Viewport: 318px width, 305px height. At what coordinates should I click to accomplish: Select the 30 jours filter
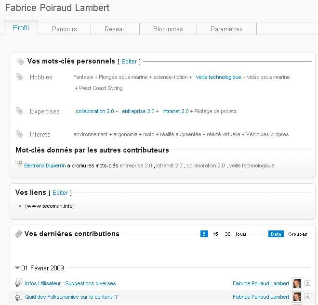(227, 234)
